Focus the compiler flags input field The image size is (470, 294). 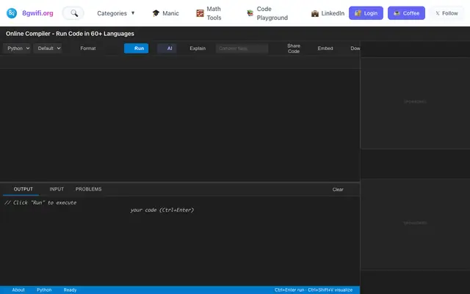(242, 49)
